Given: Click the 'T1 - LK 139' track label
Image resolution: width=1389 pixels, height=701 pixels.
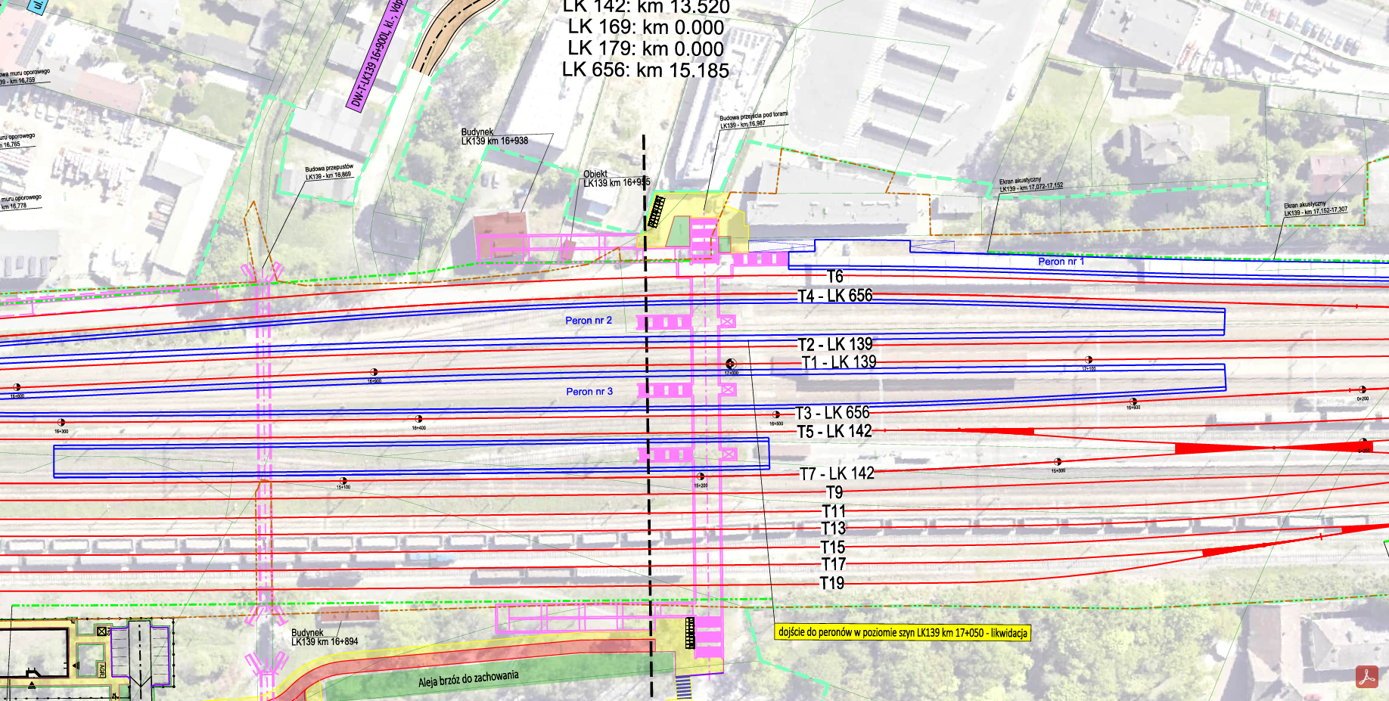Looking at the screenshot, I should pos(839,362).
